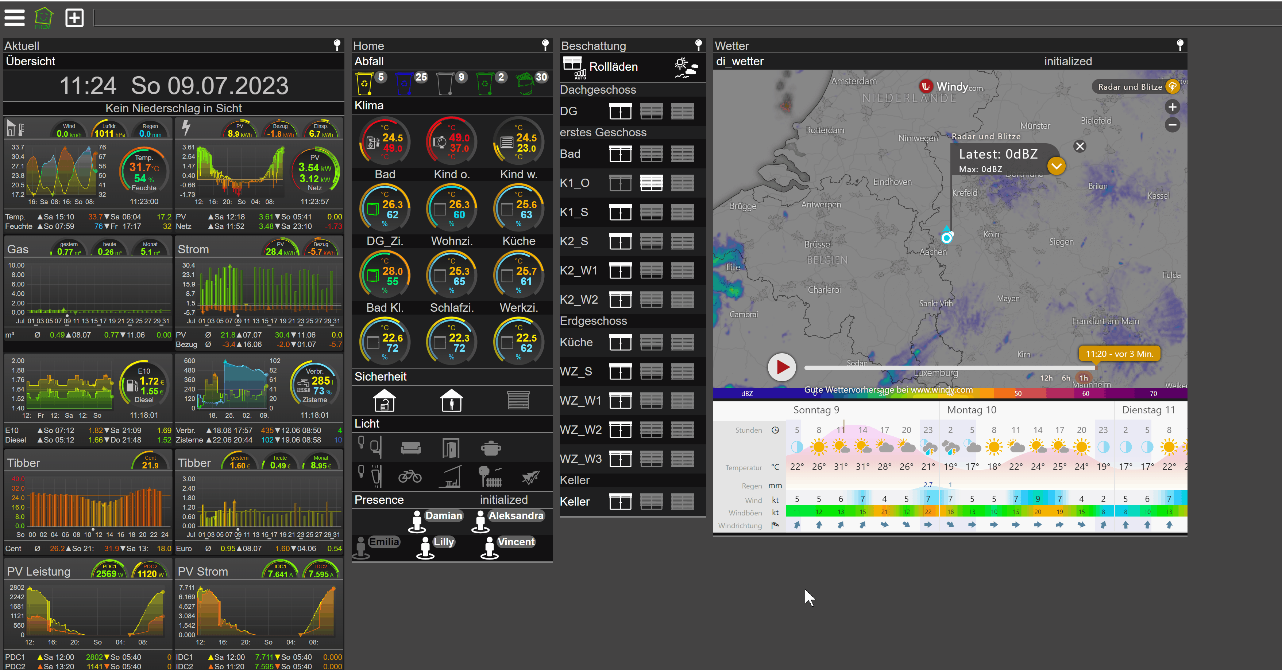1282x670 pixels.
Task: Toggle the sofa light icon
Action: pyautogui.click(x=410, y=448)
